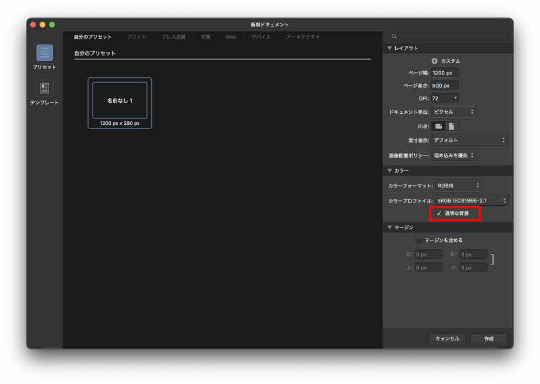
Task: Open the テンプレート sidebar icon
Action: coord(44,89)
